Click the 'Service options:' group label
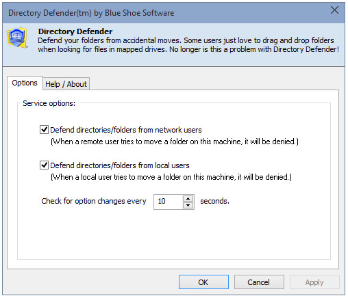 pyautogui.click(x=49, y=103)
